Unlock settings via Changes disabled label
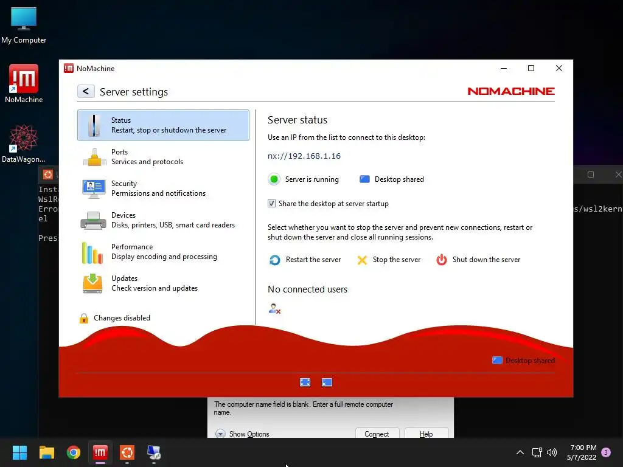 122,318
